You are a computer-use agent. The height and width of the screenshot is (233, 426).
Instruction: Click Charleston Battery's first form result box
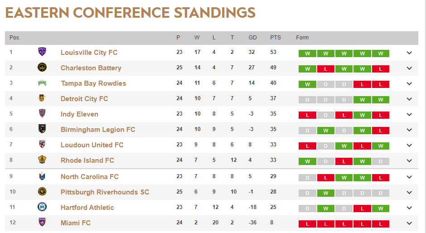pyautogui.click(x=307, y=69)
